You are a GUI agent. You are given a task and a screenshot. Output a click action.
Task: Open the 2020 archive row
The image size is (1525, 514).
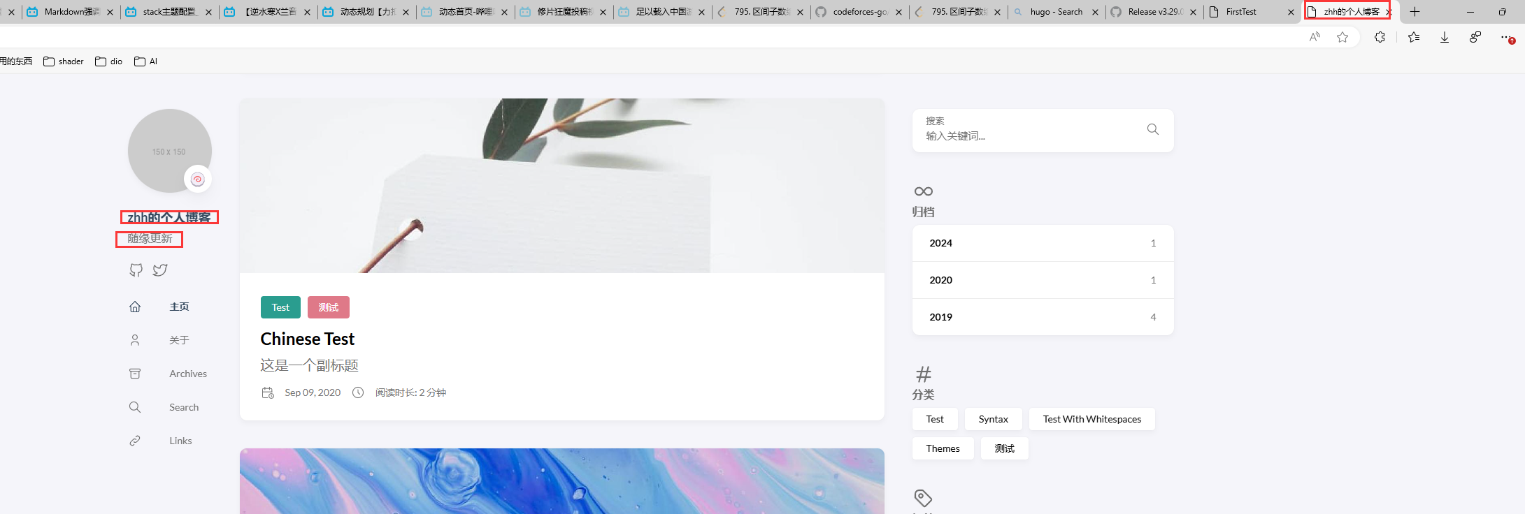point(1043,280)
